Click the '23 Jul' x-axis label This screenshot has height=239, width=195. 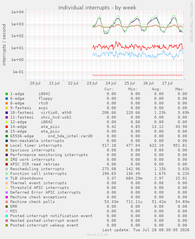pos(92,83)
